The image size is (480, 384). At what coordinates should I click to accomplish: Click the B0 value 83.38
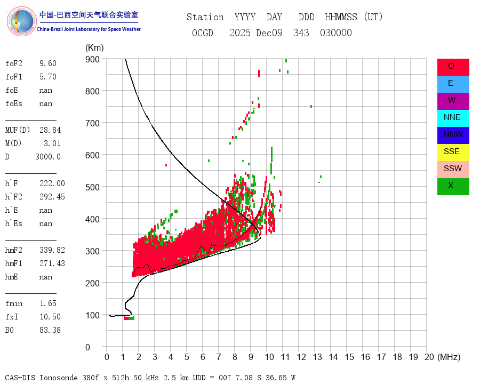point(50,330)
